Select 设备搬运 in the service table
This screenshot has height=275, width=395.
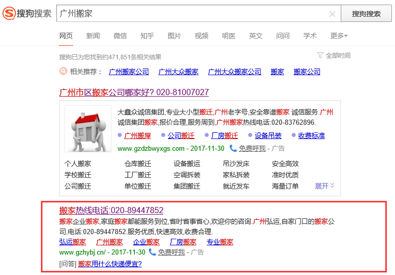pos(187,164)
